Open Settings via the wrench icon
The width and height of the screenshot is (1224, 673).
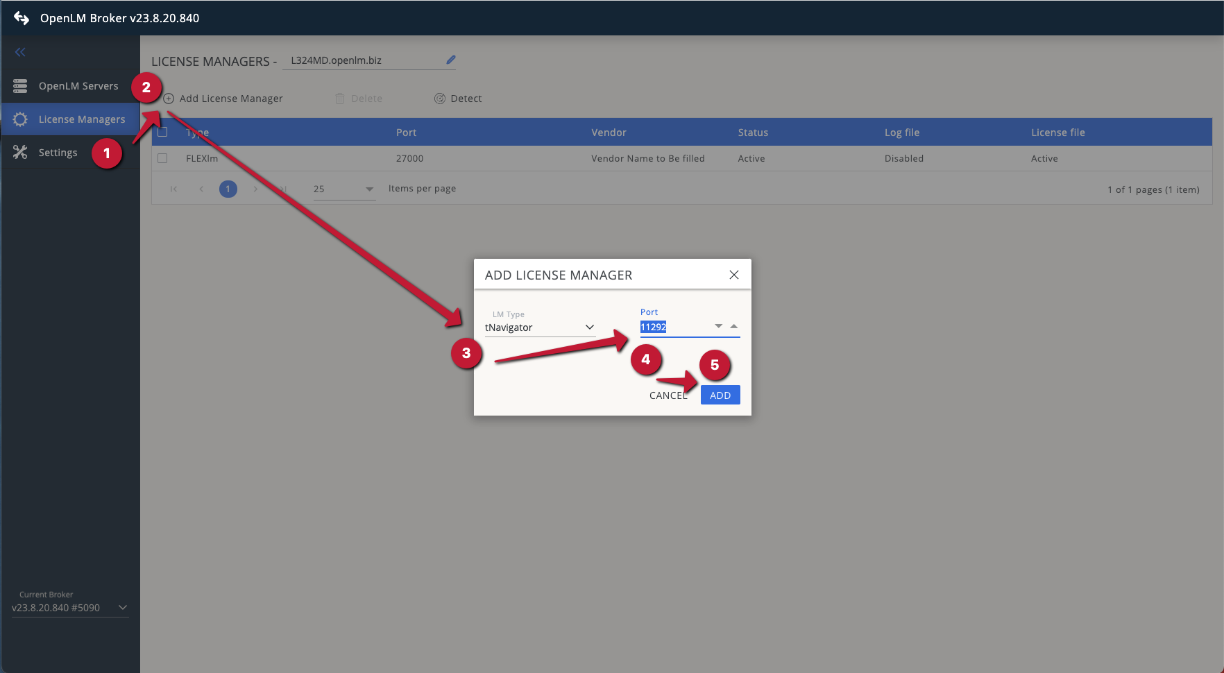point(19,152)
